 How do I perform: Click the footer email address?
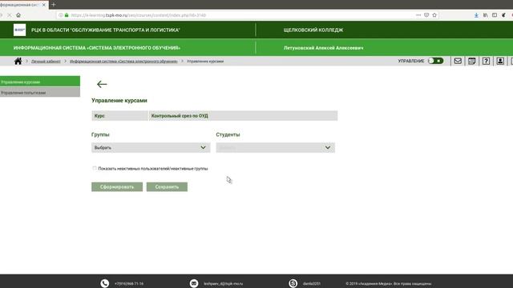[x=223, y=283]
